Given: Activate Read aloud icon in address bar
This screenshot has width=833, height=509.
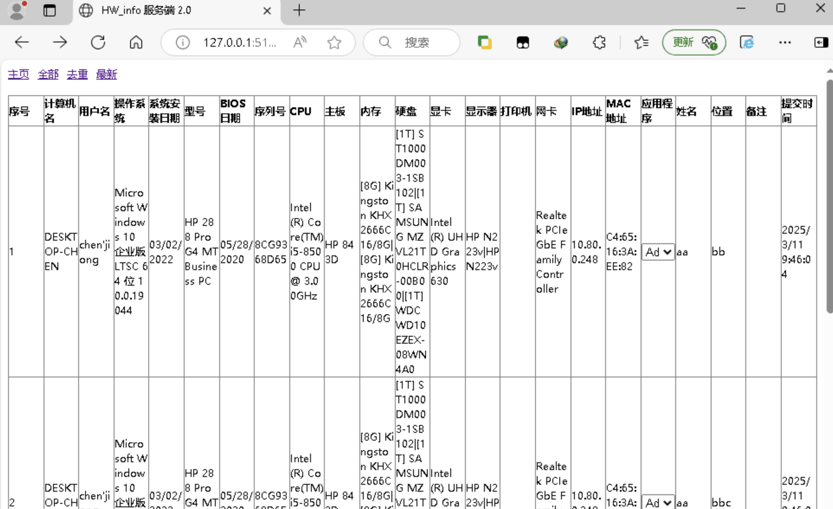Looking at the screenshot, I should 300,43.
